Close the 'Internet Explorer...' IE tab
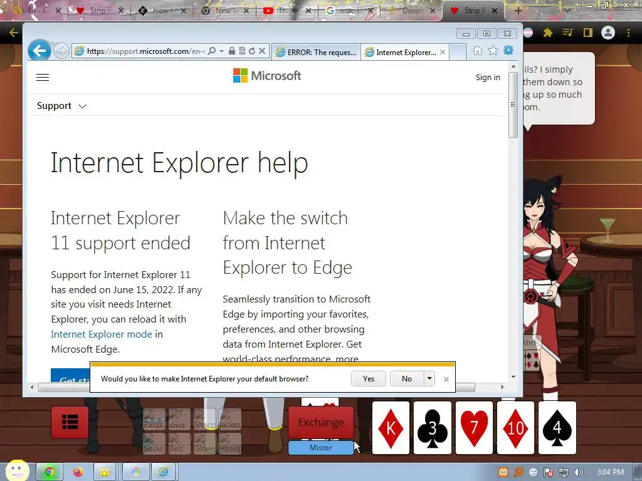Viewport: 642px width, 481px height. [x=442, y=52]
